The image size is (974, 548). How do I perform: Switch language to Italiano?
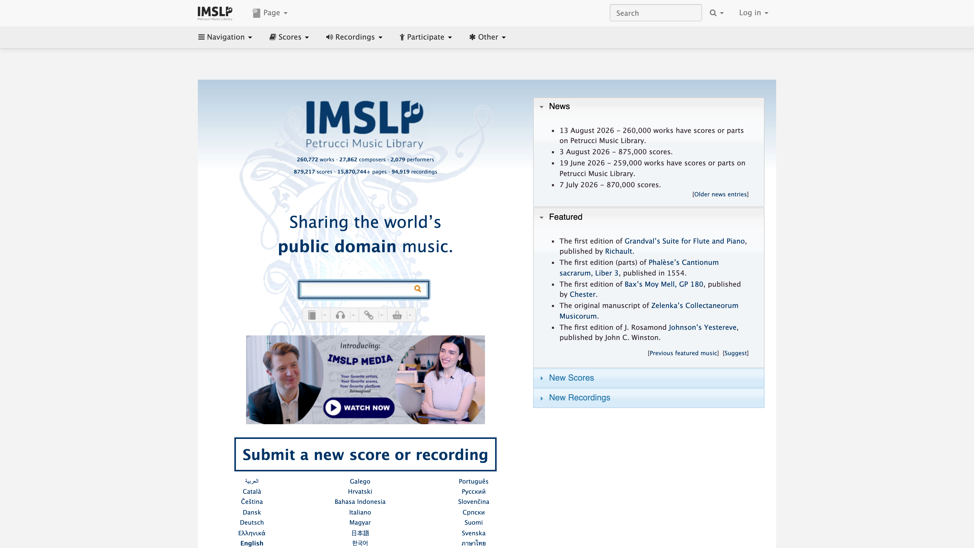[360, 512]
